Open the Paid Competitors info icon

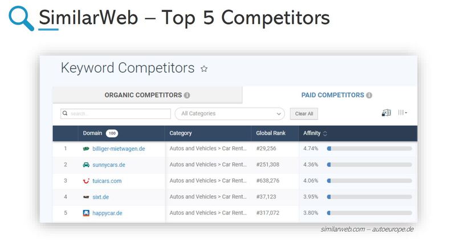(x=369, y=95)
